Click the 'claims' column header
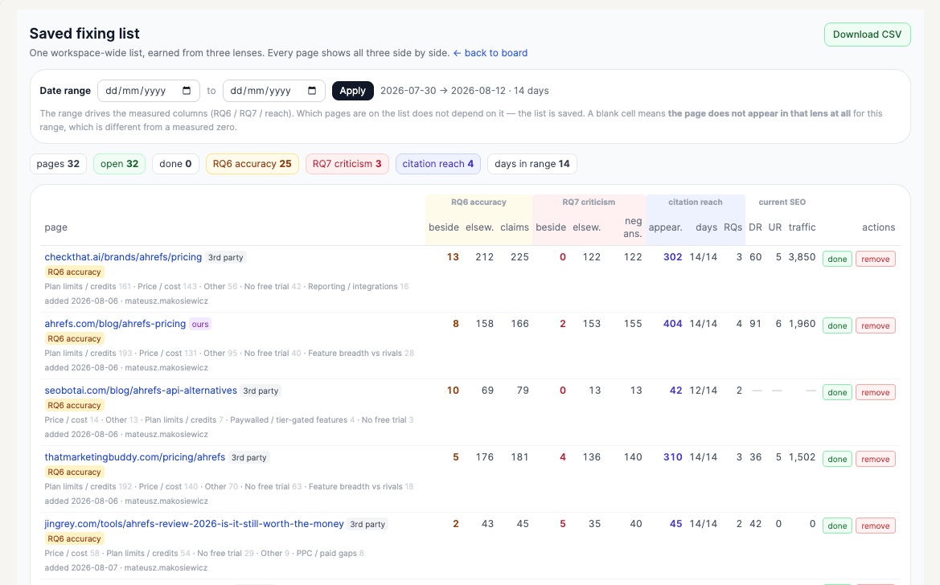 pyautogui.click(x=515, y=227)
